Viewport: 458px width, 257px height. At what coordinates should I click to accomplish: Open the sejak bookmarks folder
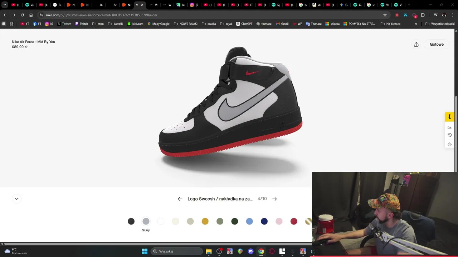coord(226,24)
